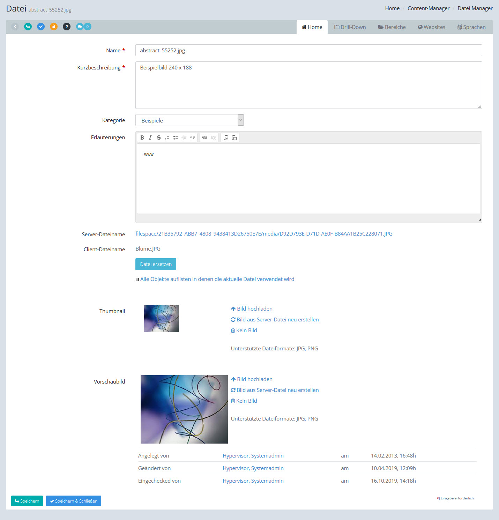Toggle bold formatting in the editor

tap(142, 138)
